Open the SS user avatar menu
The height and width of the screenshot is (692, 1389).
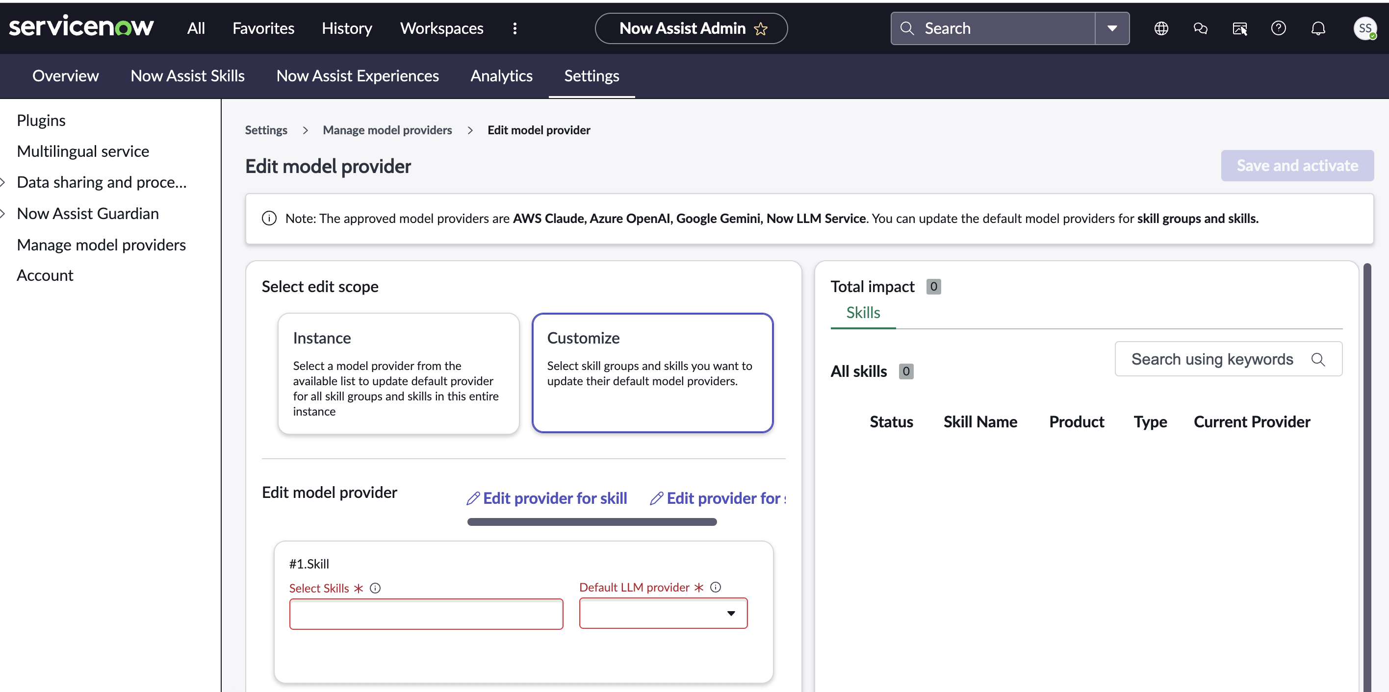coord(1365,28)
